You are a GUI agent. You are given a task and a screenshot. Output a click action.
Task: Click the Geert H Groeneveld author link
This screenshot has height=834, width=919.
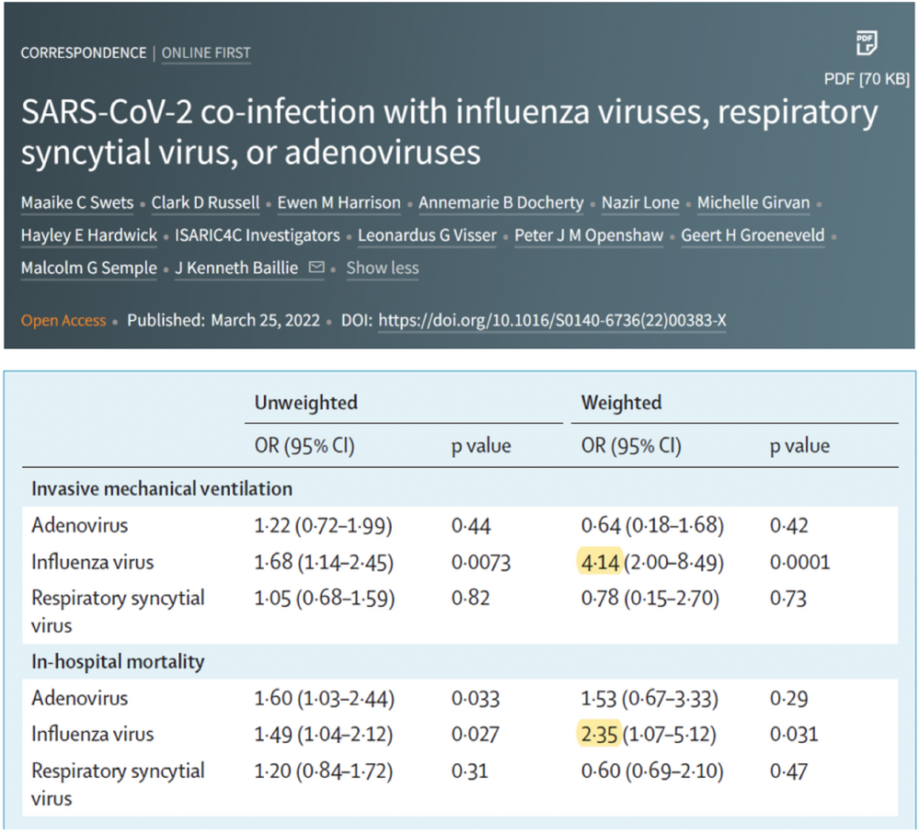tap(753, 235)
